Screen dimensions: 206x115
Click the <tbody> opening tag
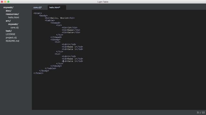(55, 40)
